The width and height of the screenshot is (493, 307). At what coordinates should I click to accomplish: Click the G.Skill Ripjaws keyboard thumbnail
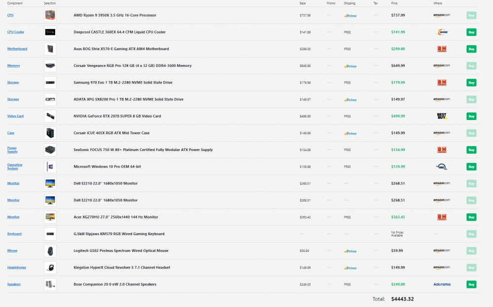tap(50, 234)
